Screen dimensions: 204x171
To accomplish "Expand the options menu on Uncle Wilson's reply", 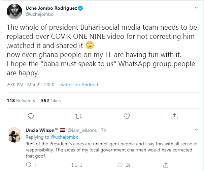I will tap(197, 130).
